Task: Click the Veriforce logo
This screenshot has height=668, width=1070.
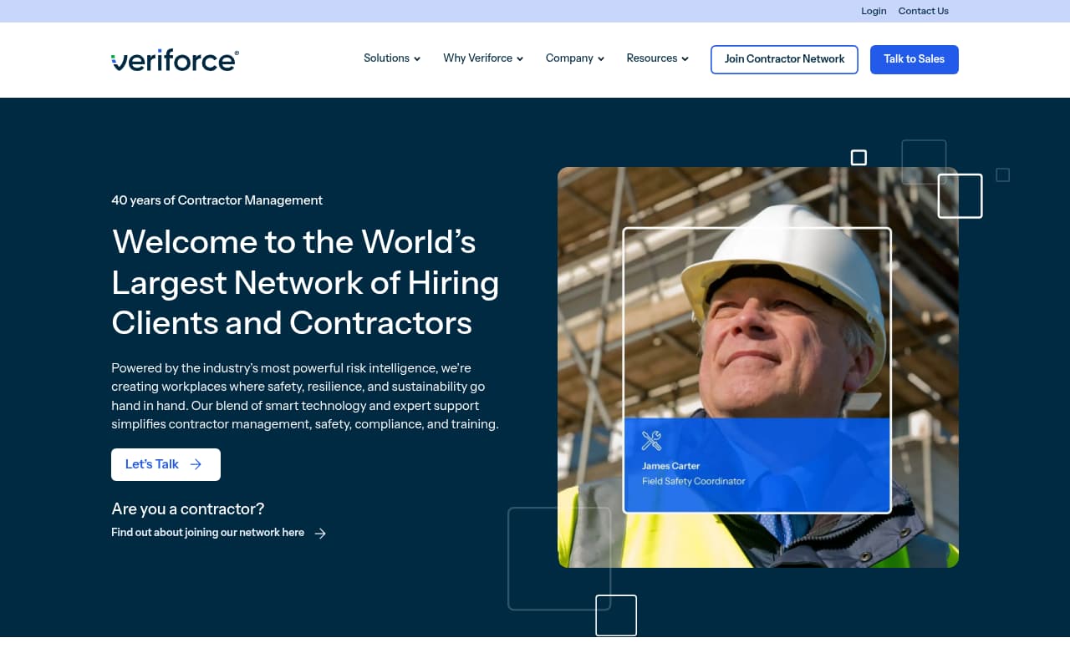Action: tap(174, 58)
